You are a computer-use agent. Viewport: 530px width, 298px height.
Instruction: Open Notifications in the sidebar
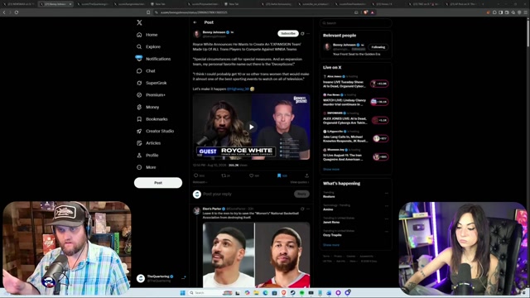coord(154,59)
